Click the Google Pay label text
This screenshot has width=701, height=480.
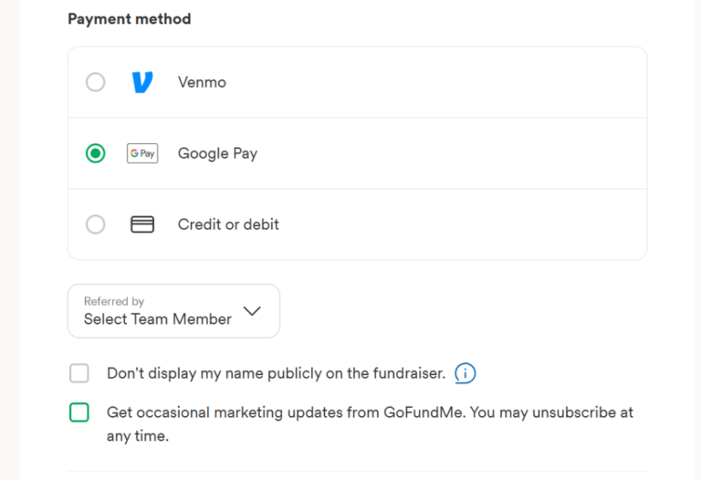click(x=218, y=153)
